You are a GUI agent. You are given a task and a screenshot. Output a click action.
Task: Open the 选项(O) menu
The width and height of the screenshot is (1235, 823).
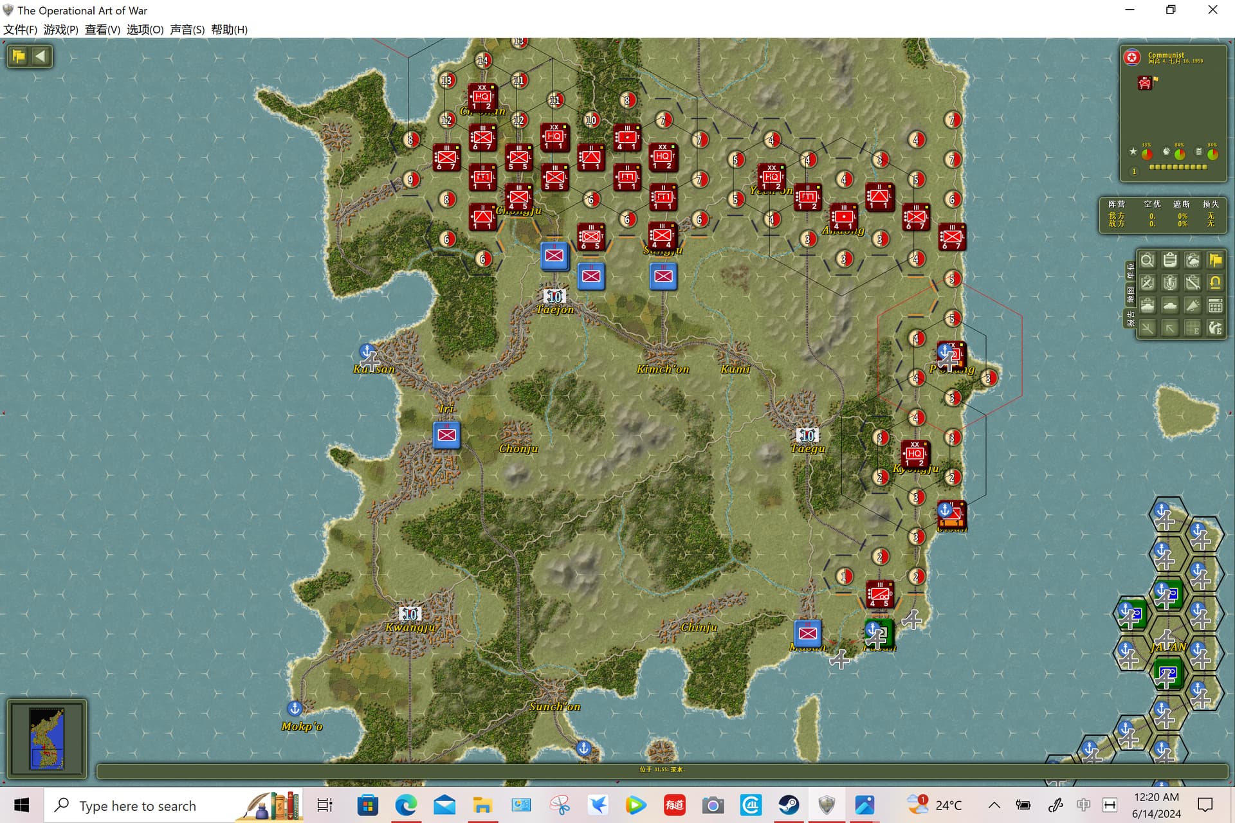click(145, 30)
